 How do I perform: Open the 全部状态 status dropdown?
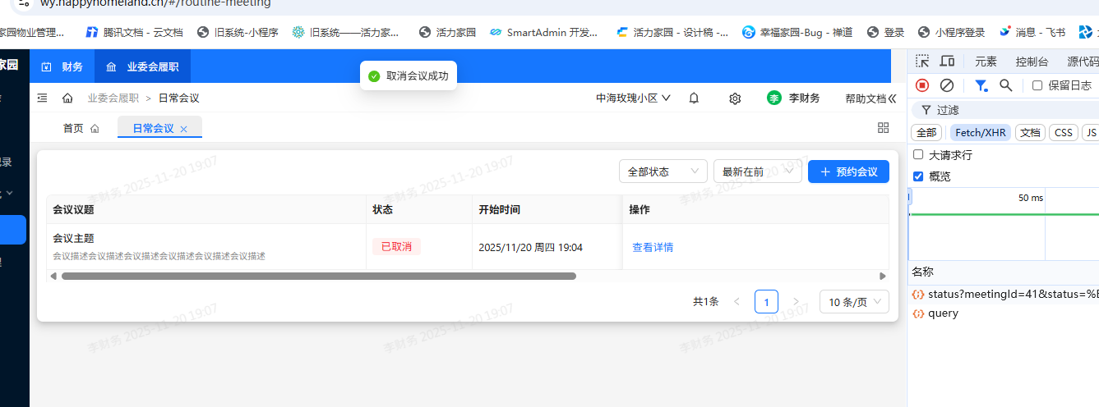(663, 171)
